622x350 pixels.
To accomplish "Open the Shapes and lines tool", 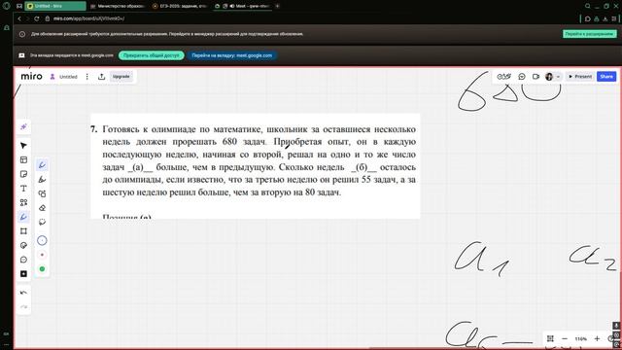I will pyautogui.click(x=23, y=203).
